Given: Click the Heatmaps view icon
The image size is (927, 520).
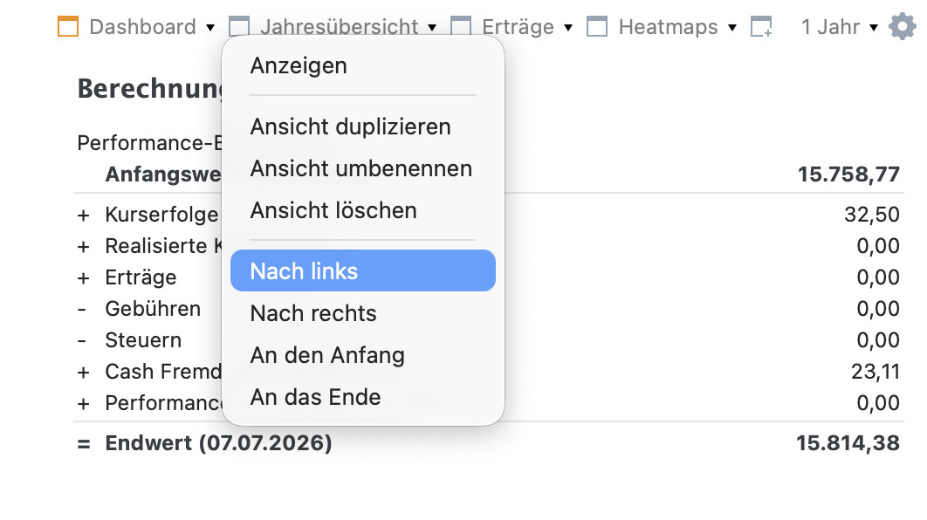Looking at the screenshot, I should click(597, 27).
